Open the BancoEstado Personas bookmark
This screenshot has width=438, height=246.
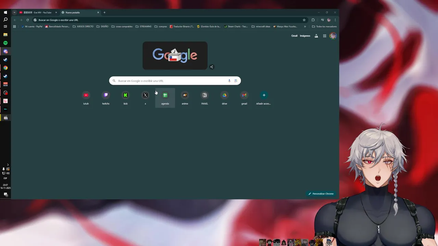[57, 26]
